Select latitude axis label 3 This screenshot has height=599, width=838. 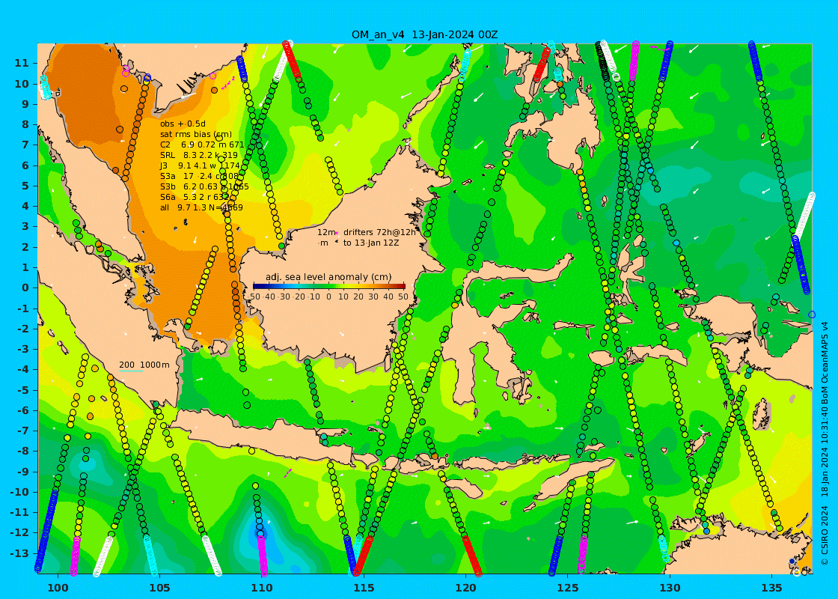(x=25, y=227)
